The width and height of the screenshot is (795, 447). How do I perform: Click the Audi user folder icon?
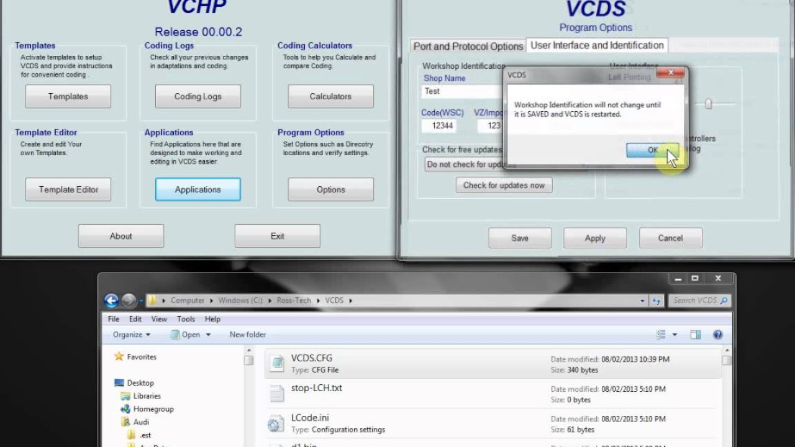[x=125, y=422]
